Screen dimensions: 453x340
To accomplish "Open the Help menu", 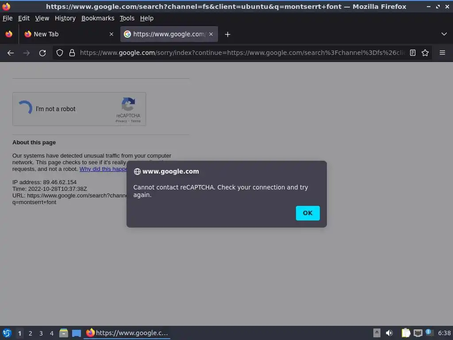I will [x=147, y=18].
